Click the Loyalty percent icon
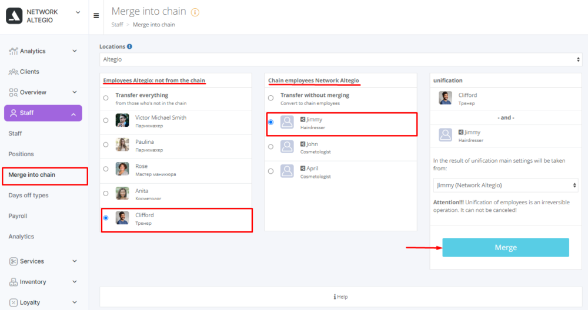The height and width of the screenshot is (310, 588). coord(13,302)
